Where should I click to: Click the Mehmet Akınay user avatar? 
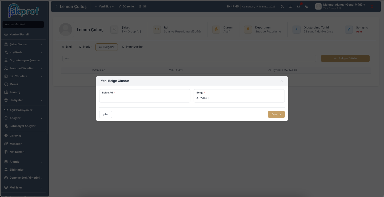click(318, 6)
